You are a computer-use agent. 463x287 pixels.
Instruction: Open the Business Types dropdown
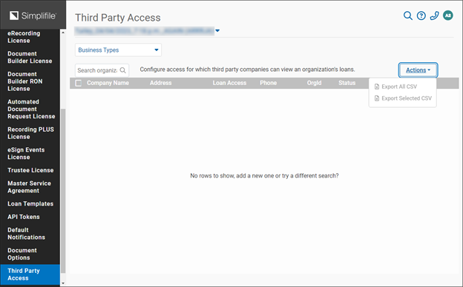(x=118, y=50)
